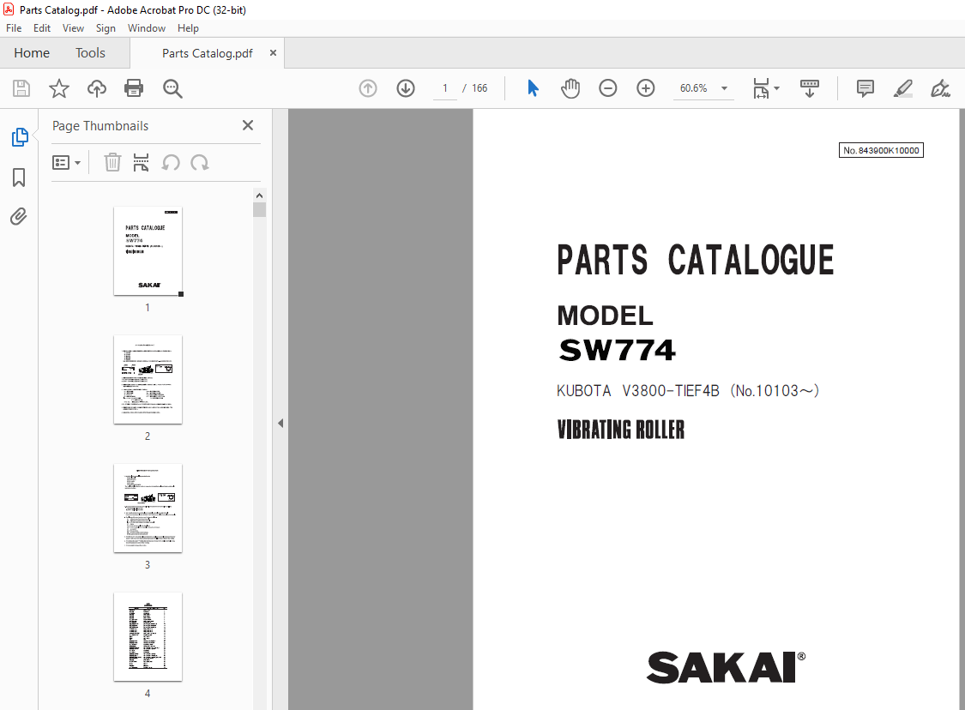
Task: Click the insert pages icon in thumbnails panel
Action: pos(141,162)
